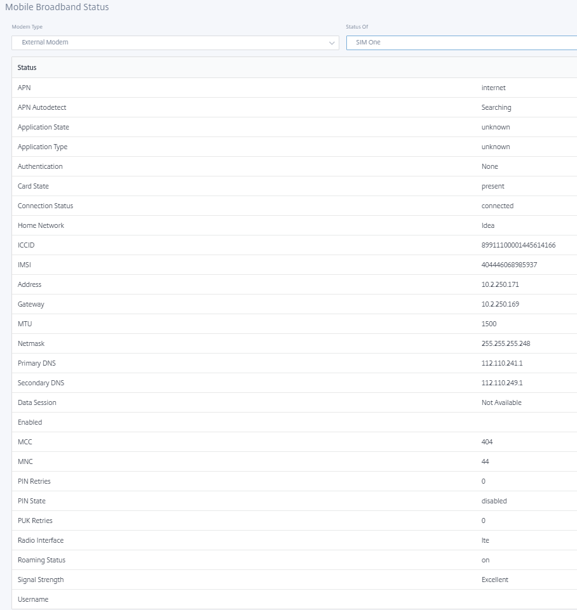Screen dimensions: 577x610
Task: Click the Connection Status value 'connected'
Action: click(497, 206)
